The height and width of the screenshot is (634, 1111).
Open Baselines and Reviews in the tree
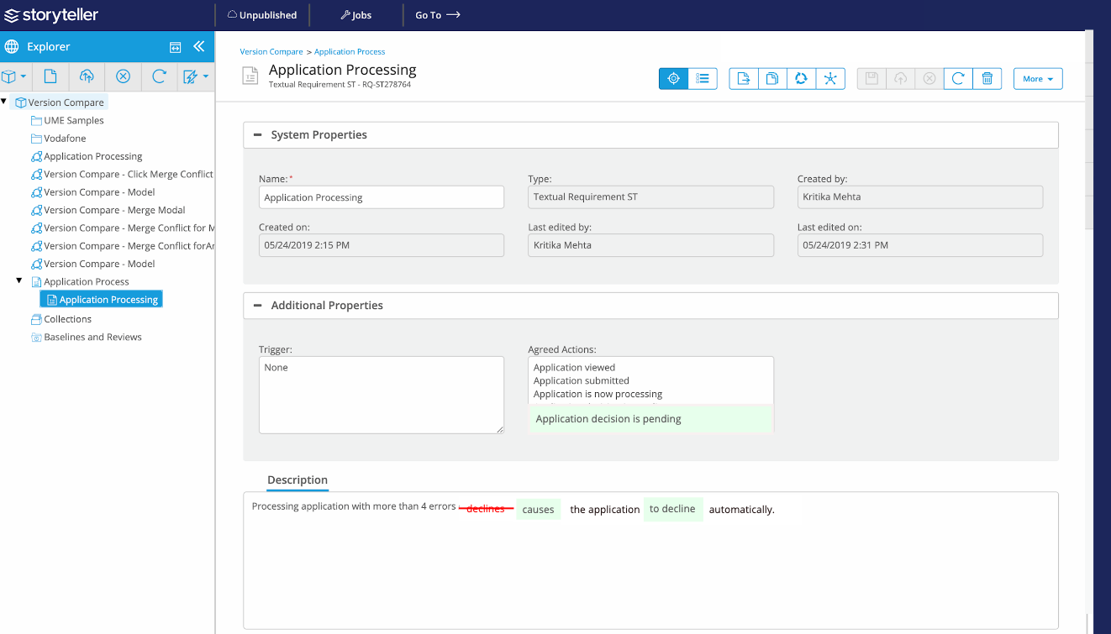point(86,337)
